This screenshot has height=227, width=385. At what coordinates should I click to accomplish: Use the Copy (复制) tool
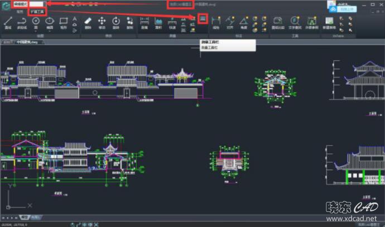[130, 21]
